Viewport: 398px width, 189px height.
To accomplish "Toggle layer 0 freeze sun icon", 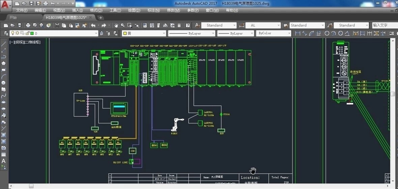I will click(x=17, y=33).
